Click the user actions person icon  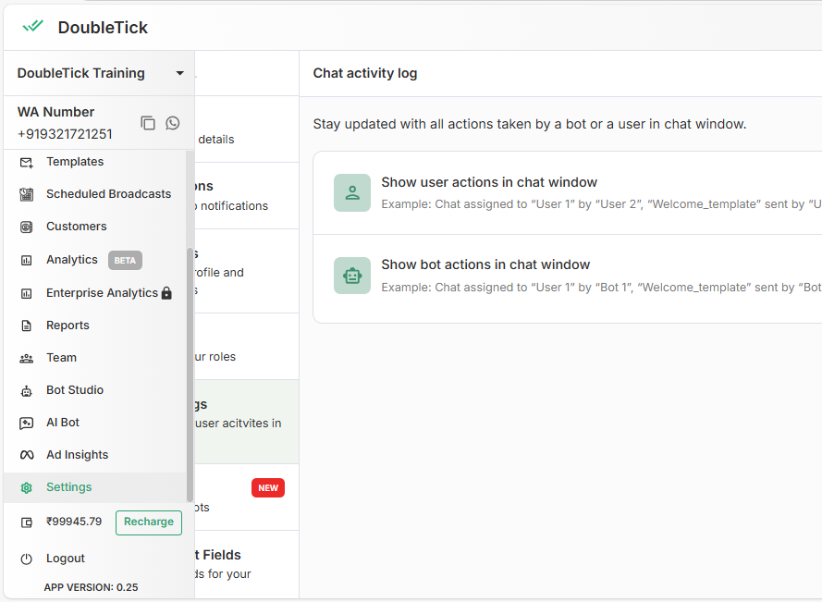[352, 193]
